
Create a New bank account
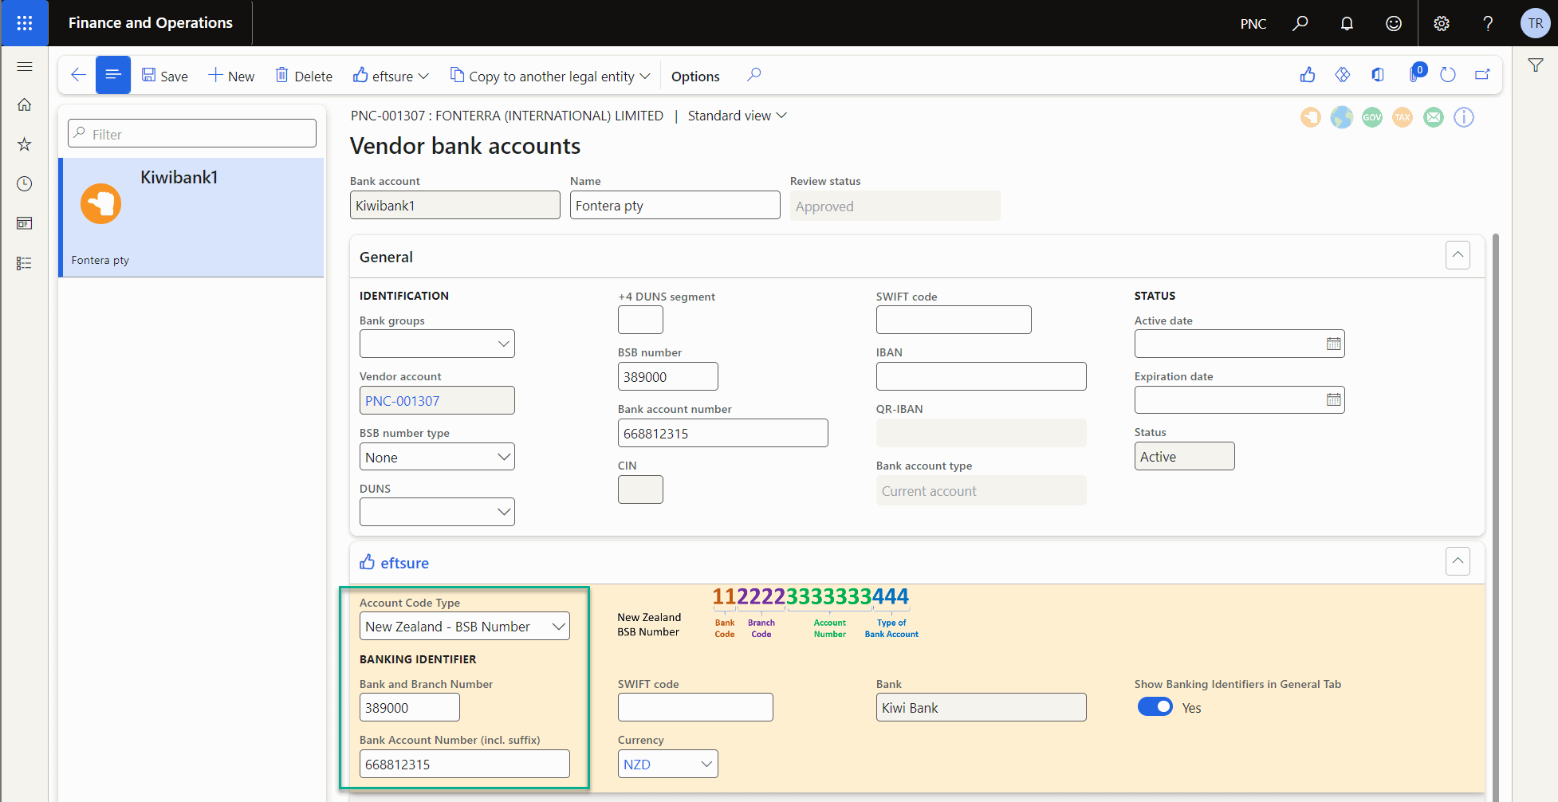click(231, 76)
